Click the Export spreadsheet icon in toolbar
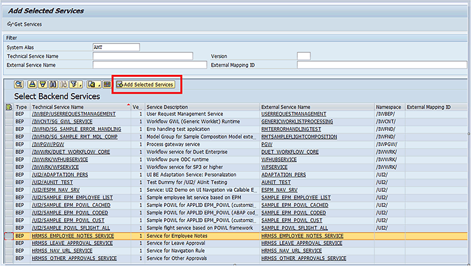471x266 pixels. (91, 84)
